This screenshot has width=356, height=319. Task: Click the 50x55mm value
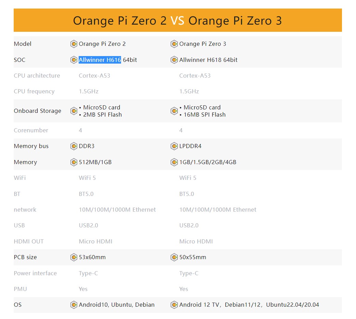pos(193,257)
